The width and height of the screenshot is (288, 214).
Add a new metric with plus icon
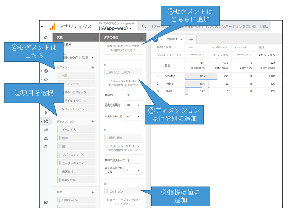click(x=93, y=193)
